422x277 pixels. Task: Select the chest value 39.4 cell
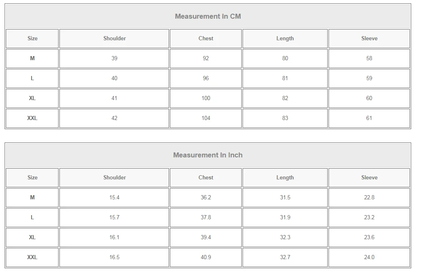tap(206, 238)
